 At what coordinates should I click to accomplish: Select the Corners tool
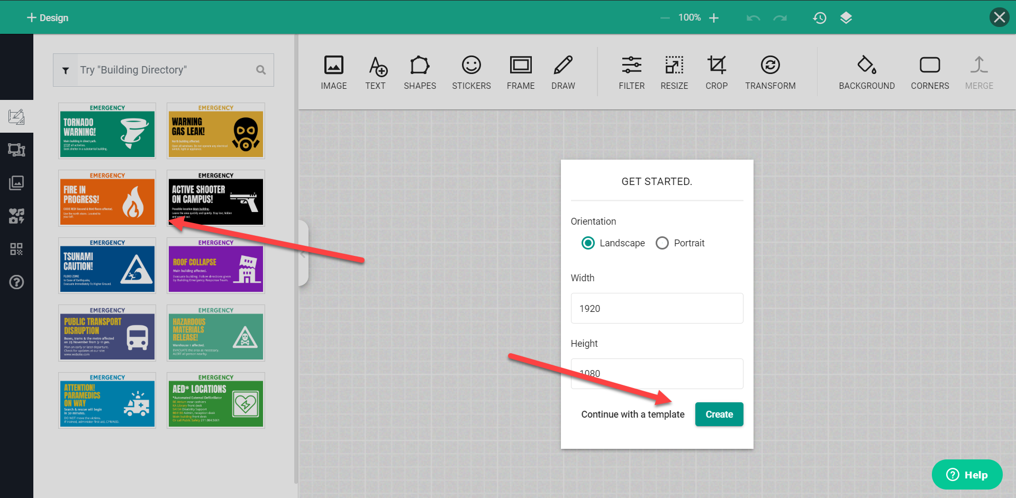pyautogui.click(x=930, y=71)
